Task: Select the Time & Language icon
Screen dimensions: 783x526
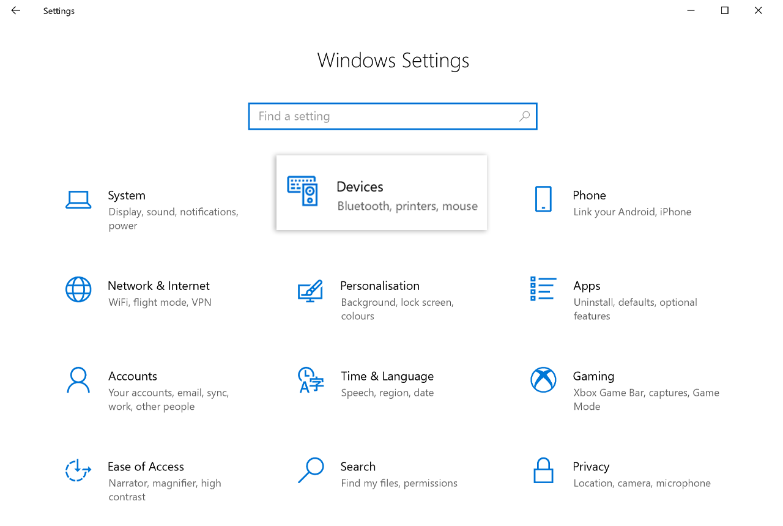Action: pos(310,380)
